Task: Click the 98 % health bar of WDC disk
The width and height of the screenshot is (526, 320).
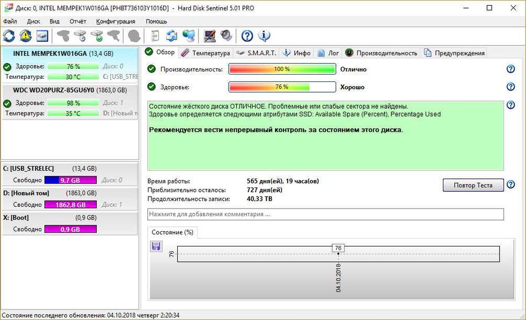Action: coord(73,103)
